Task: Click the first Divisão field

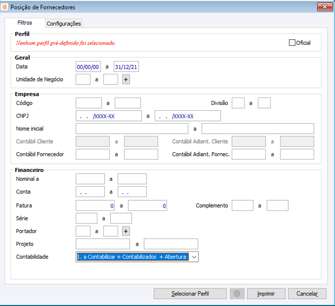Action: click(238, 103)
